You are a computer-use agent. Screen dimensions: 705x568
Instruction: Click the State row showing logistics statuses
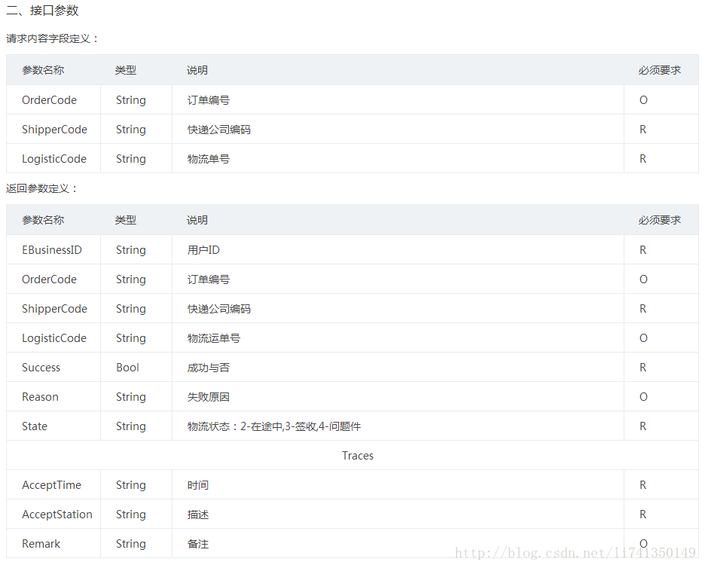[34, 426]
